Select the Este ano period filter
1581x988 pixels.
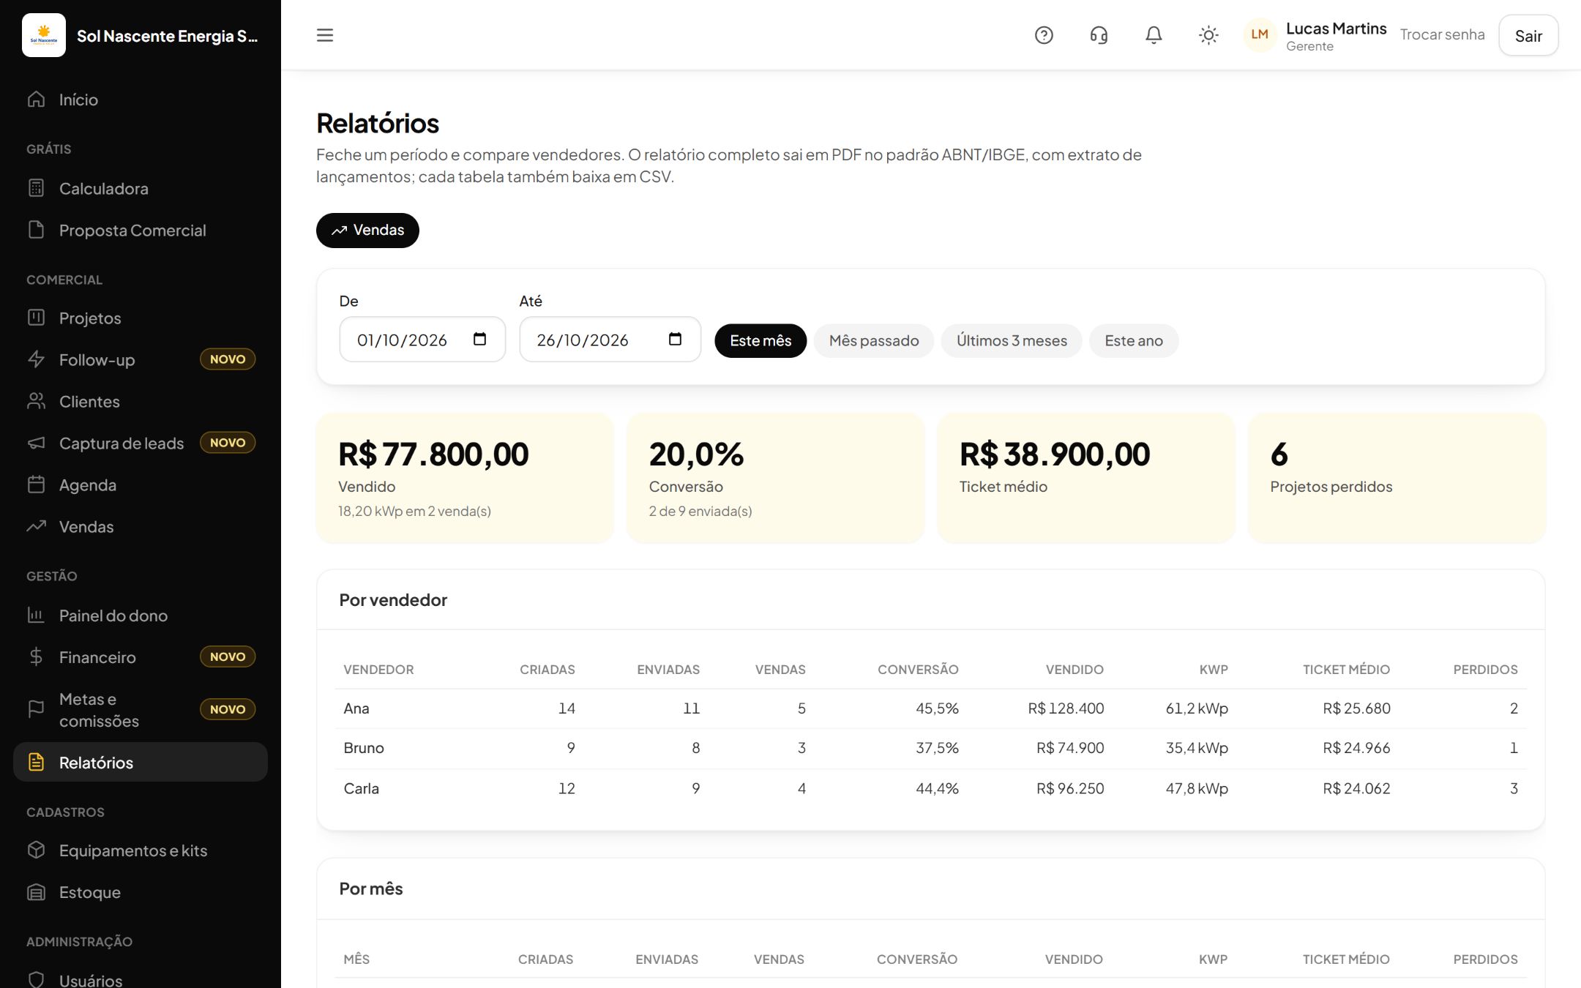click(1134, 341)
